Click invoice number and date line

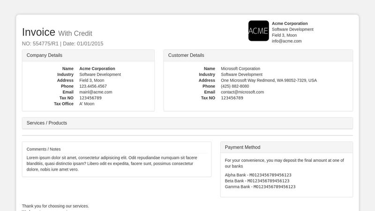tap(63, 44)
